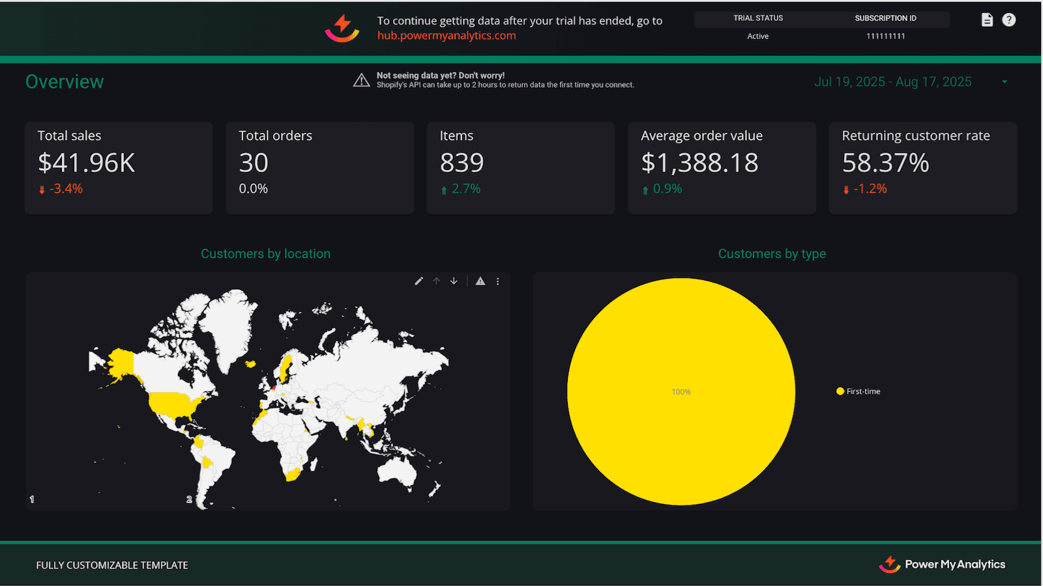The height and width of the screenshot is (586, 1043).
Task: Expand the TRIAL STATUS header section
Action: tap(757, 18)
